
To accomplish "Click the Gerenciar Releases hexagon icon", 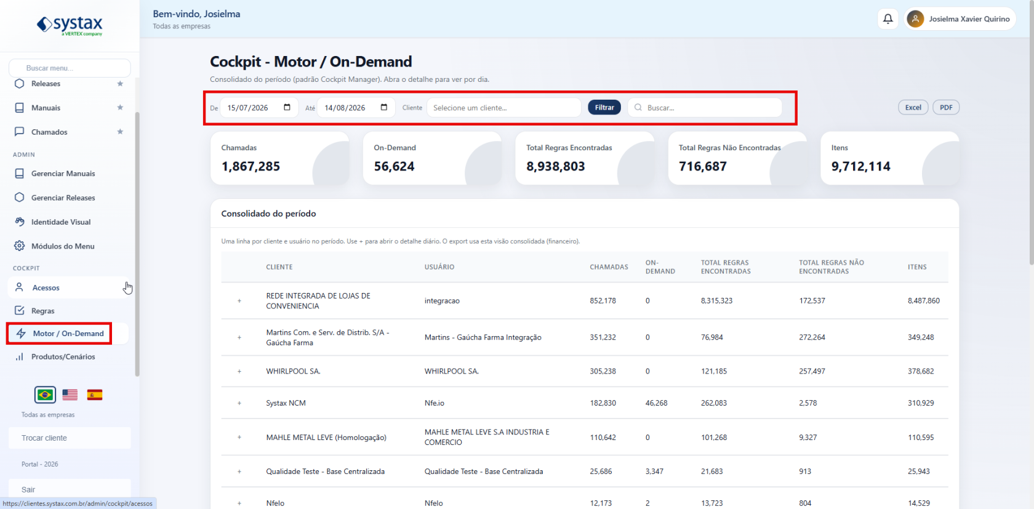I will pos(19,198).
